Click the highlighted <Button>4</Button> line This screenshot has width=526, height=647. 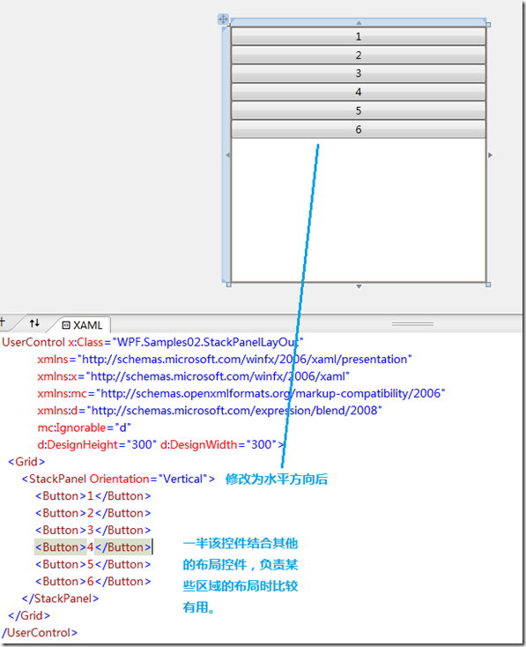pyautogui.click(x=93, y=547)
